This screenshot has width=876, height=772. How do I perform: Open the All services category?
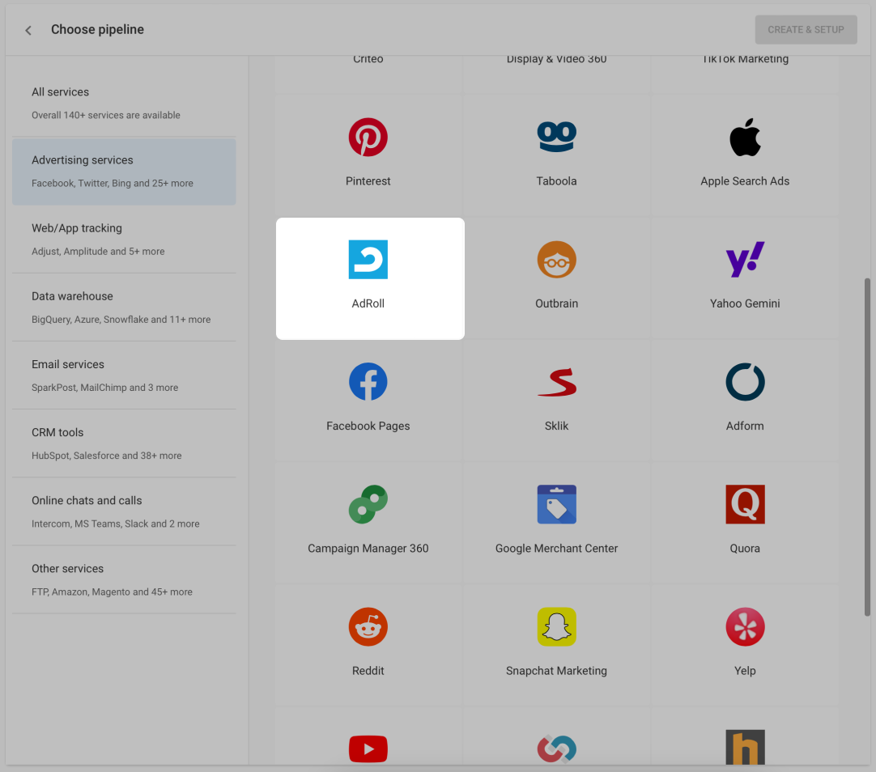124,103
